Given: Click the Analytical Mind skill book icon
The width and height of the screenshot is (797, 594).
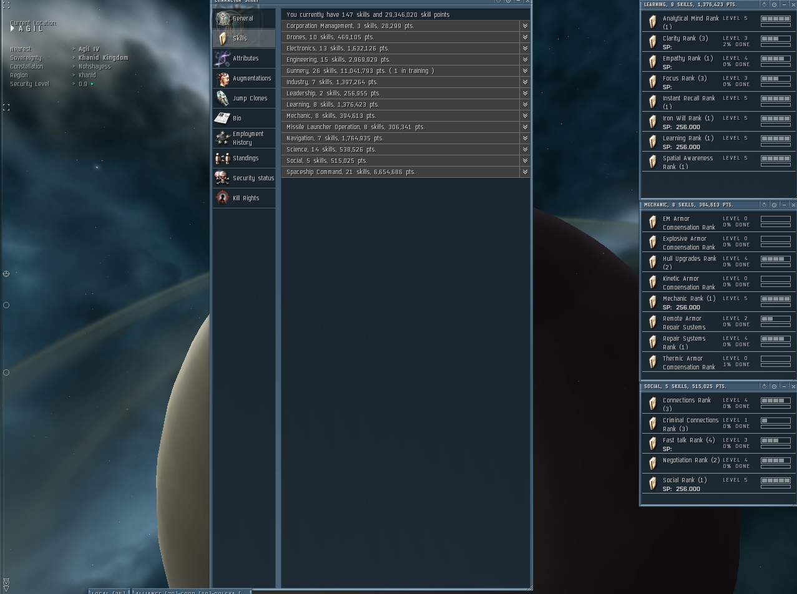Looking at the screenshot, I should click(653, 22).
